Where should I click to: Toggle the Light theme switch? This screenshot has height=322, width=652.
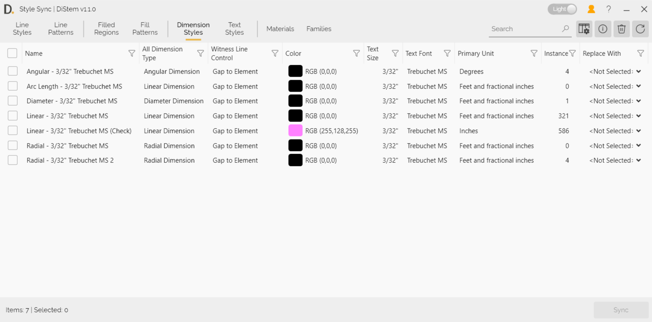click(x=562, y=9)
